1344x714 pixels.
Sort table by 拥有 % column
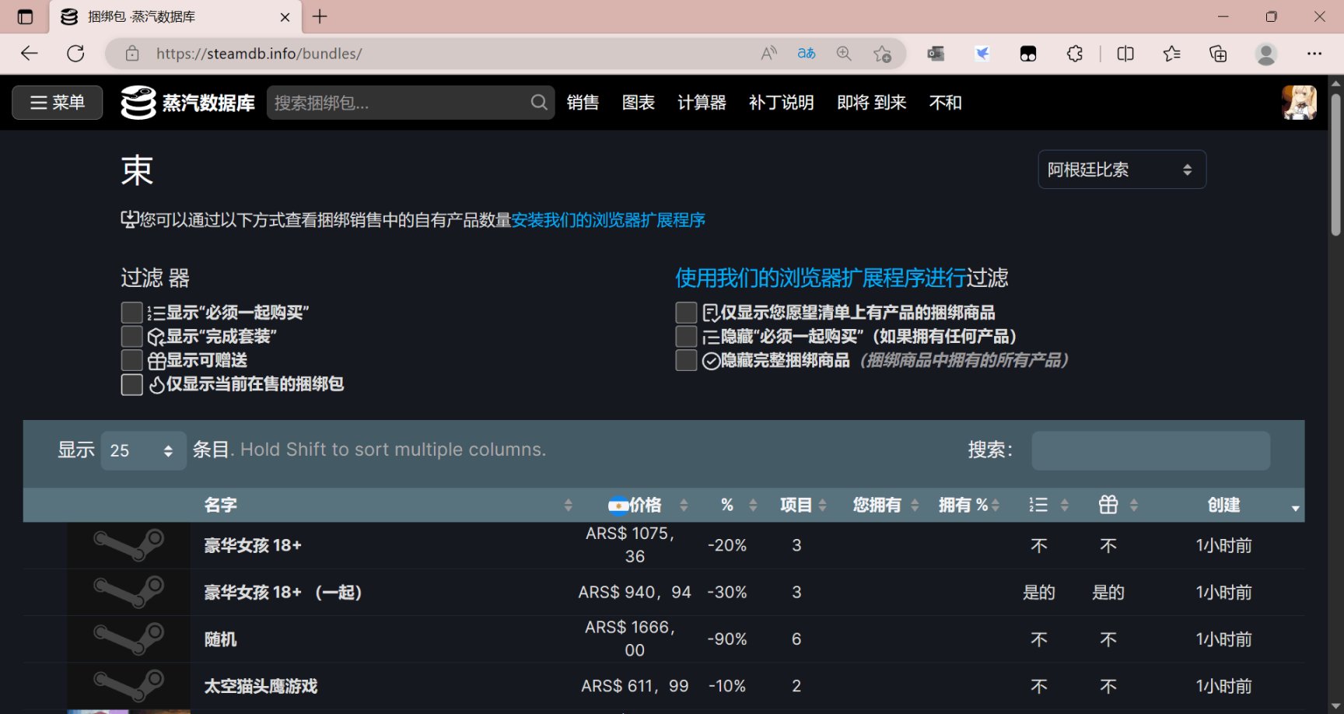[x=964, y=505]
